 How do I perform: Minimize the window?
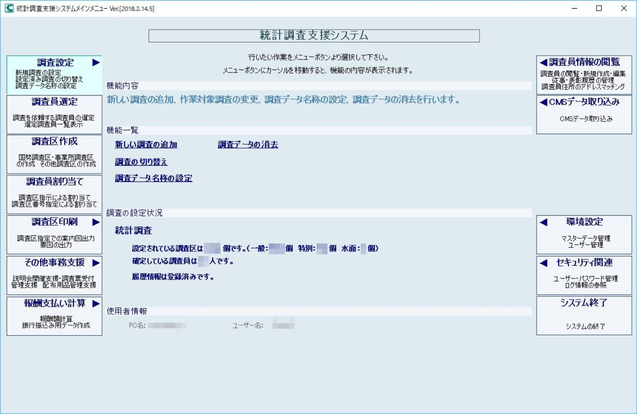pyautogui.click(x=575, y=8)
